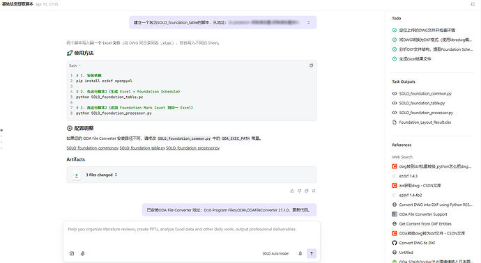Open the Convert DWG to DXF GitHub reference
481x263 pixels.
pos(417,243)
